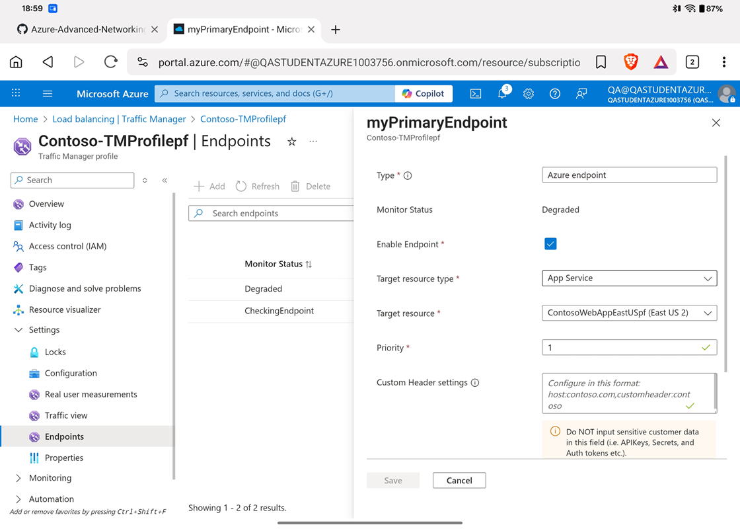Click the Custom Header settings text box
Screen dimensions: 740x529
point(629,393)
